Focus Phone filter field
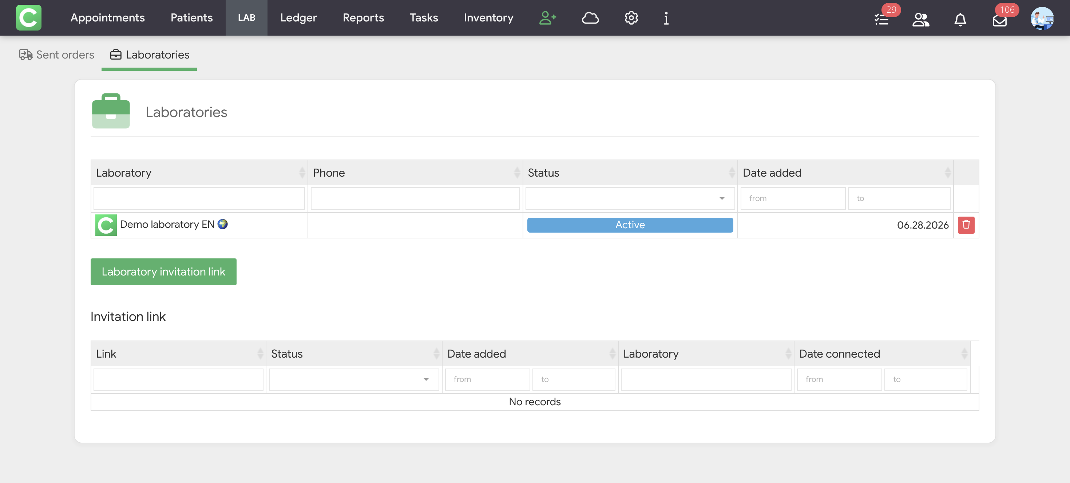Screen dimensions: 1070x483 415,198
